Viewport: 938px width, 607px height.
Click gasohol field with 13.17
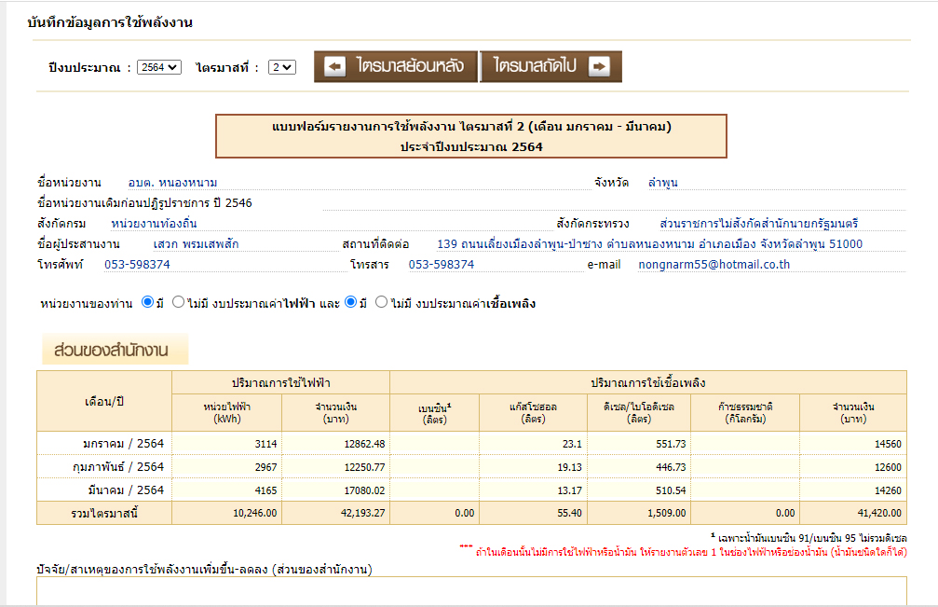click(533, 490)
